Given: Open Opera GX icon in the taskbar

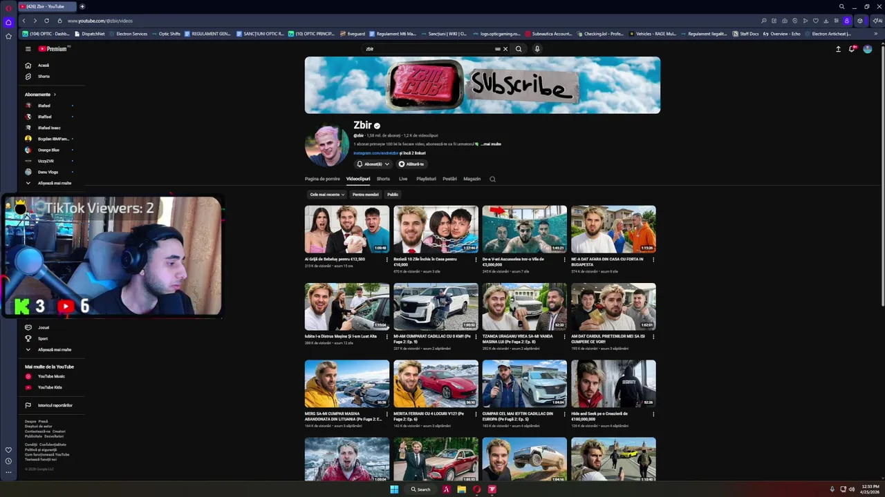Looking at the screenshot, I should [476, 489].
